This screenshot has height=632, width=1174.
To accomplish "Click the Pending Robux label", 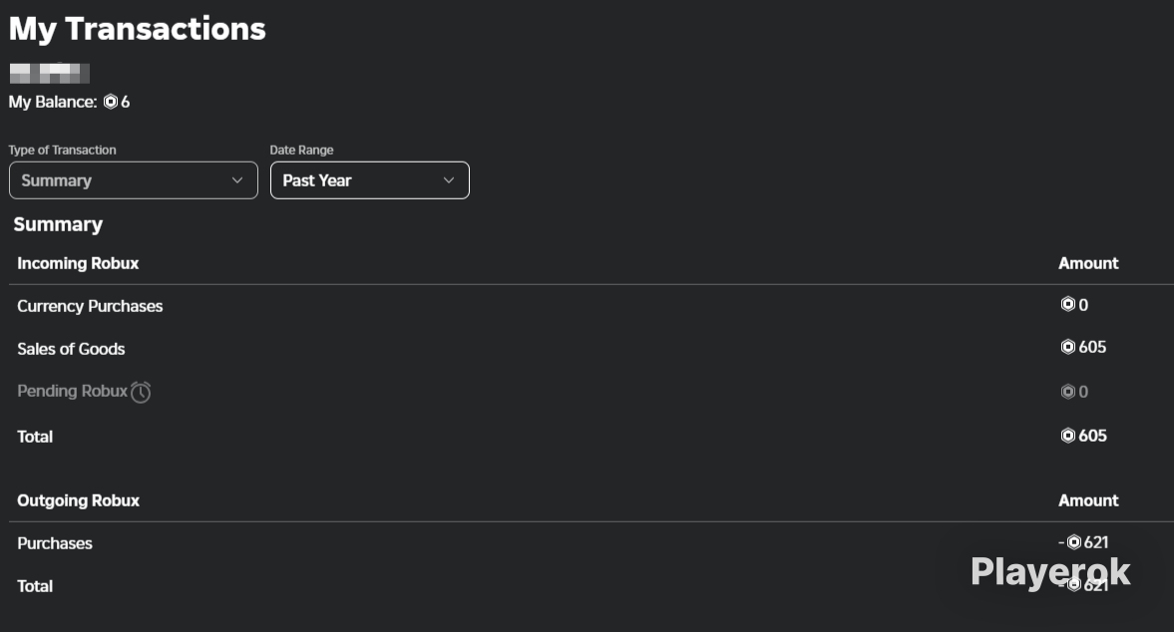I will coord(73,391).
